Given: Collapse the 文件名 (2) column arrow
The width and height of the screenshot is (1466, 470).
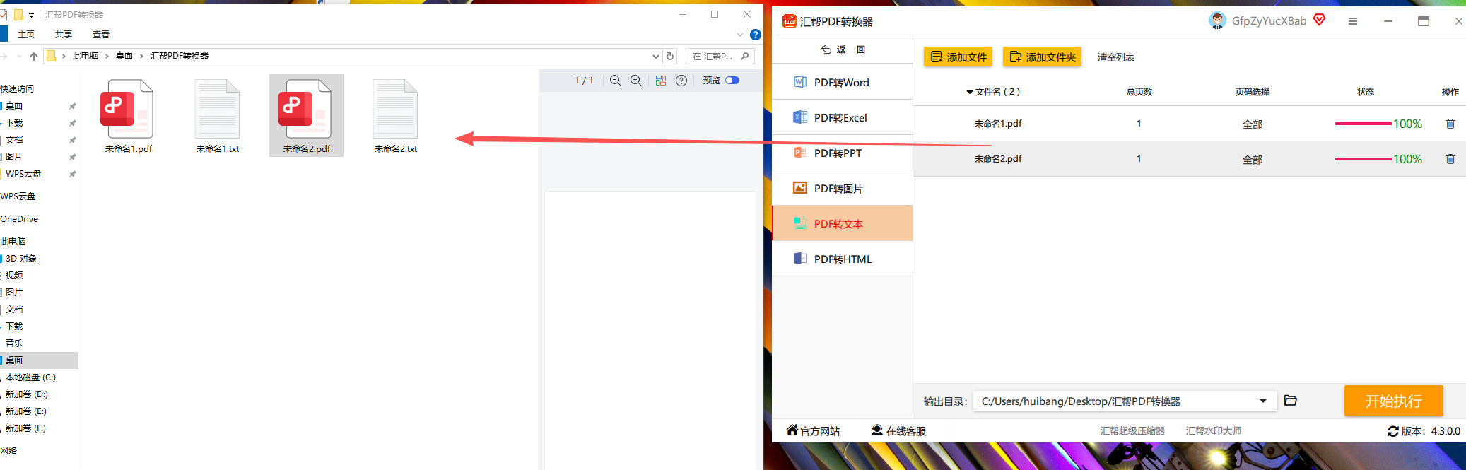Looking at the screenshot, I should point(970,92).
